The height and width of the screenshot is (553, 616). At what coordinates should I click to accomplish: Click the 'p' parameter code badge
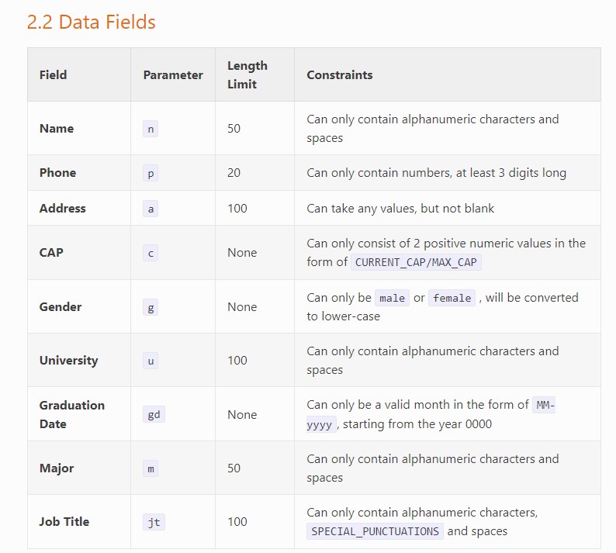(151, 173)
